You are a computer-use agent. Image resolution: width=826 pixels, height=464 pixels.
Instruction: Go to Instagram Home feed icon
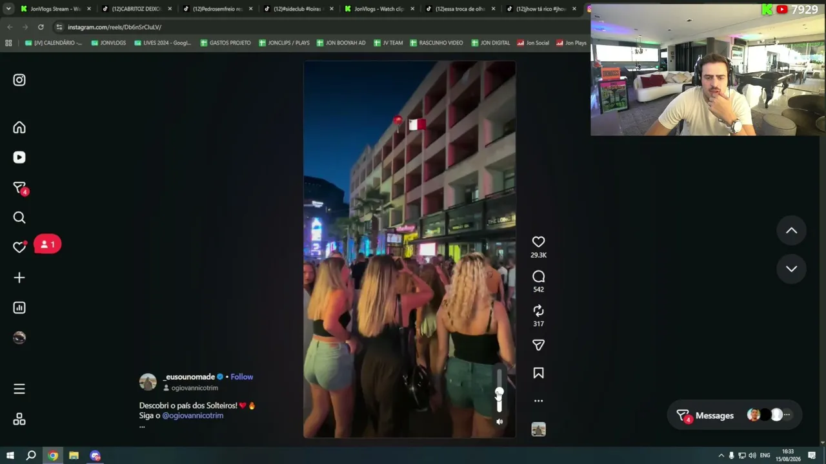[x=19, y=128]
